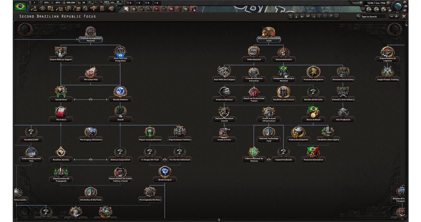Toggle the bullet-shaped focus filter

tap(319, 16)
